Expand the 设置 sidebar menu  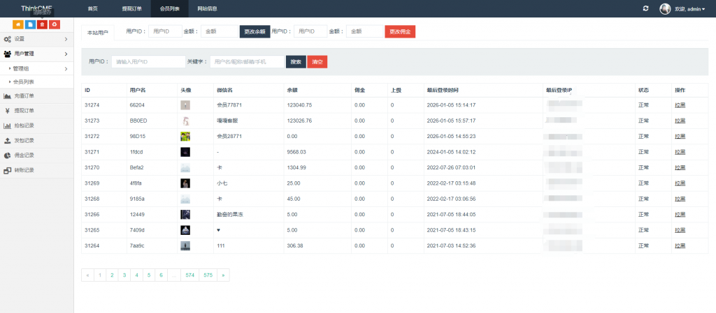point(36,39)
